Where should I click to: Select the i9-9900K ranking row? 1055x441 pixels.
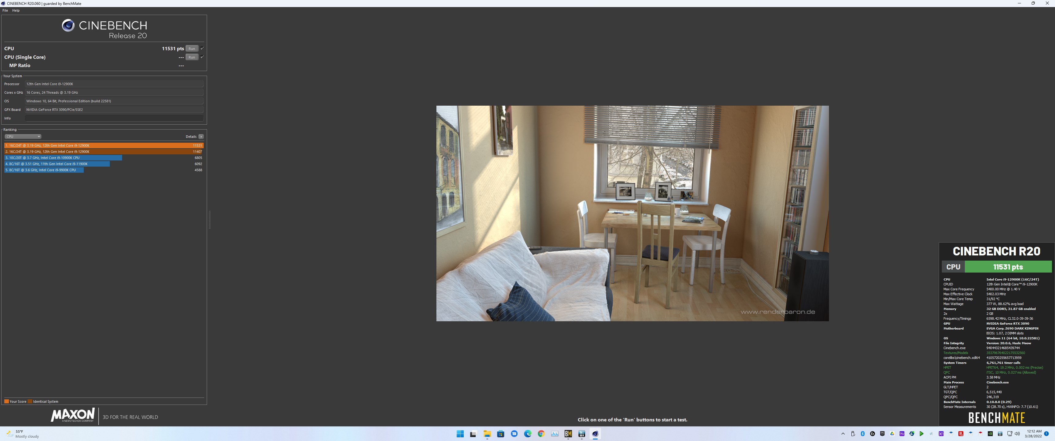[104, 170]
